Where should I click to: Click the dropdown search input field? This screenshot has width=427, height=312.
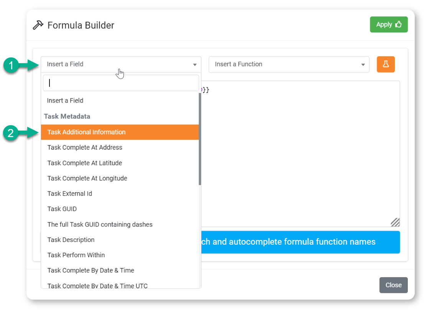120,83
